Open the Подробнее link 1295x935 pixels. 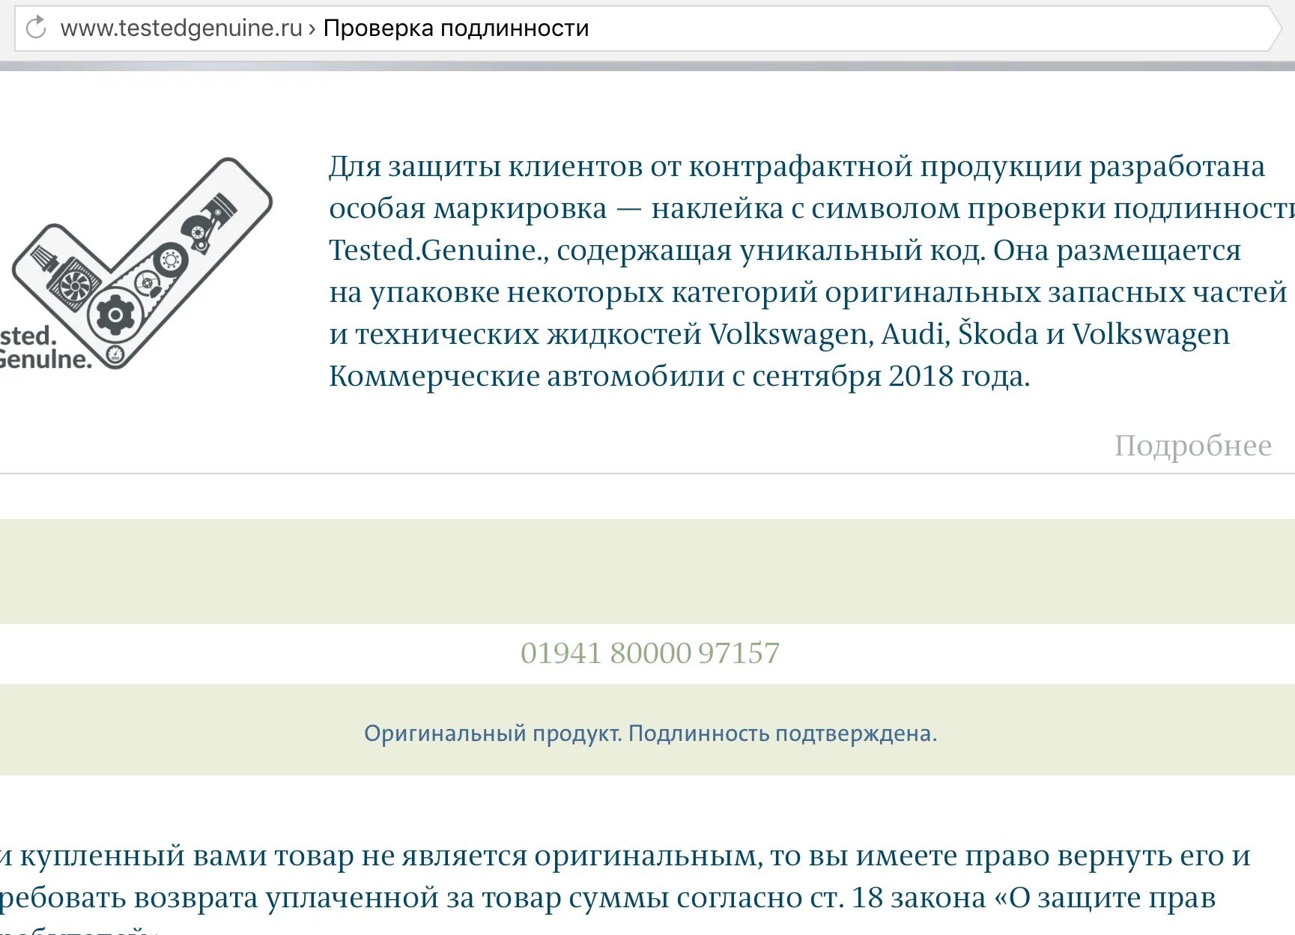coord(1193,446)
